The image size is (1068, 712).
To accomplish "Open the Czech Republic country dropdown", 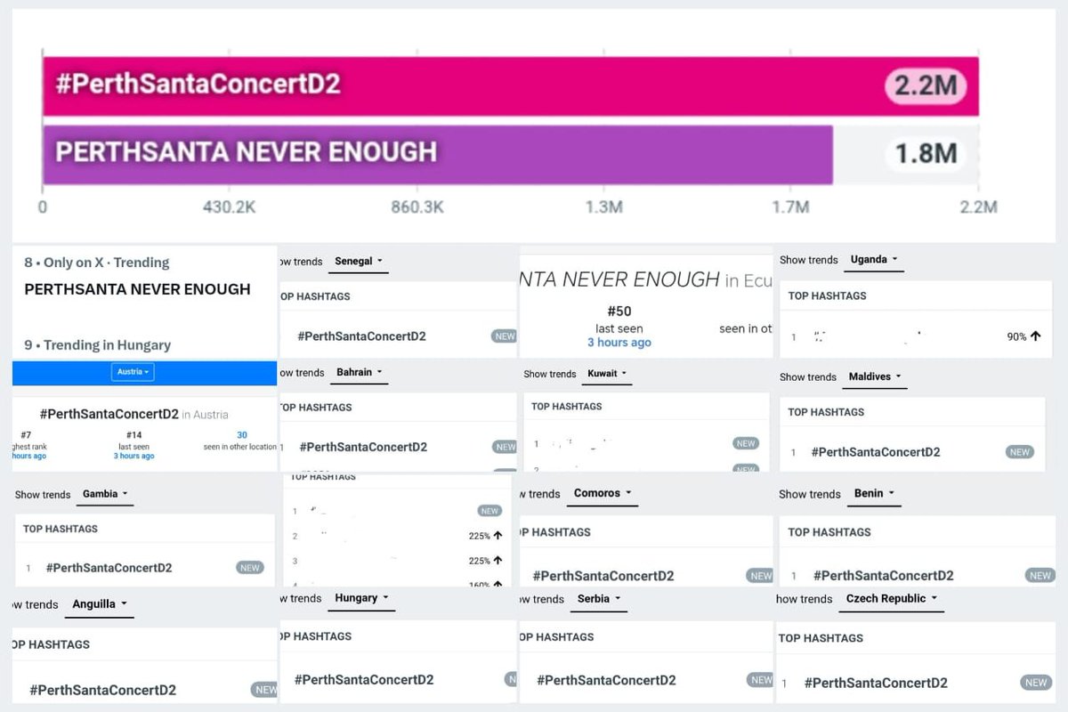I will [891, 599].
